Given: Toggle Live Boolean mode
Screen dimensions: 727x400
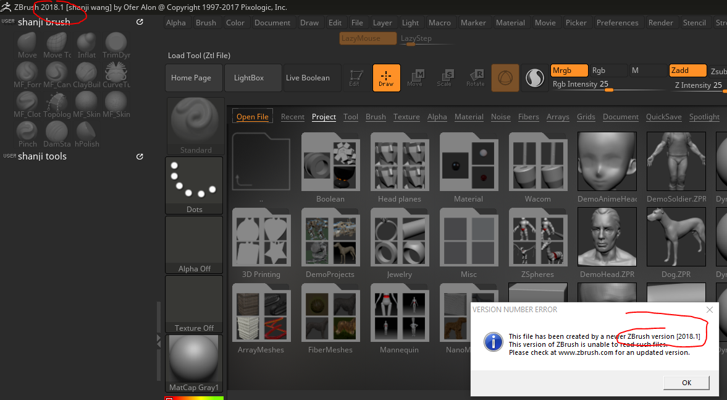Looking at the screenshot, I should pos(313,78).
